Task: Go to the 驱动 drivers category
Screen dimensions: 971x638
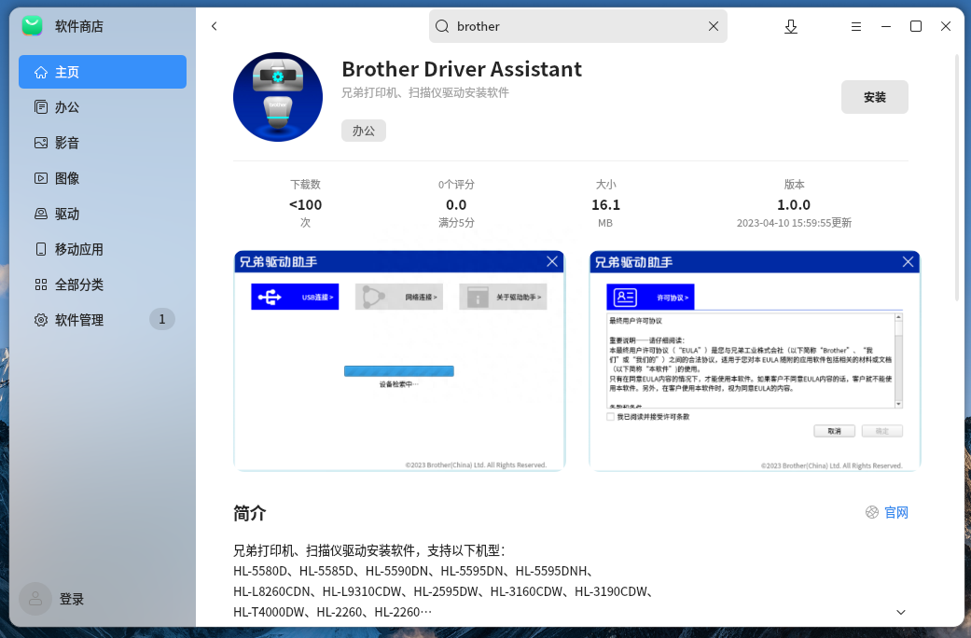Action: pos(103,214)
